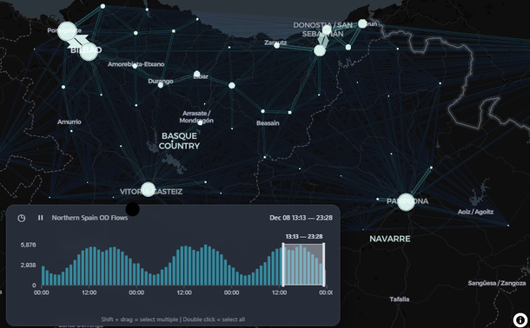Click the Amurrio town label
530x328 pixels.
(70, 121)
